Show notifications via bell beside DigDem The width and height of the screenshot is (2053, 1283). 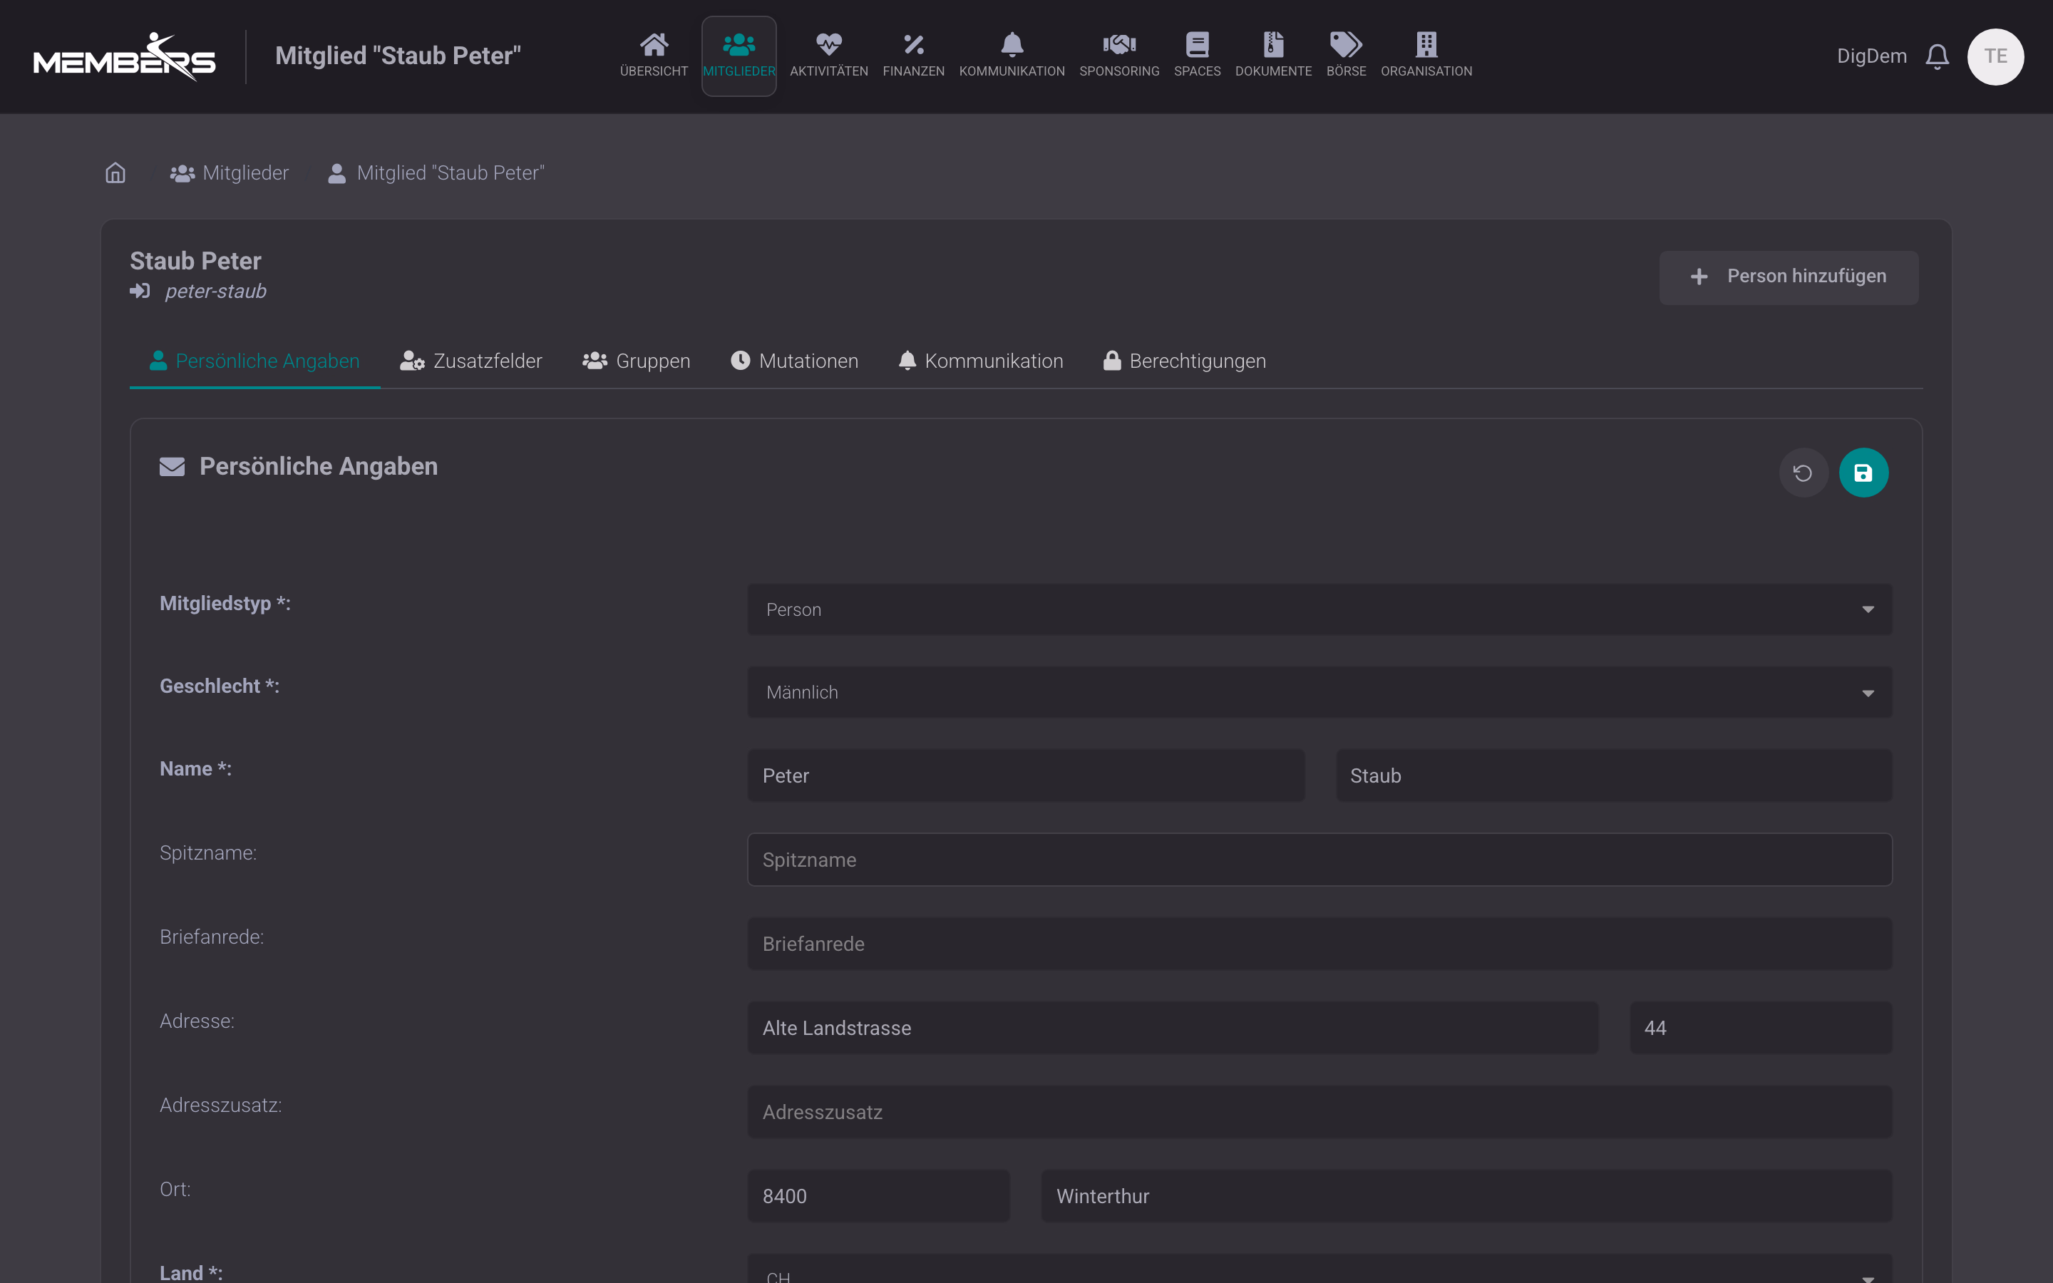pos(1938,57)
